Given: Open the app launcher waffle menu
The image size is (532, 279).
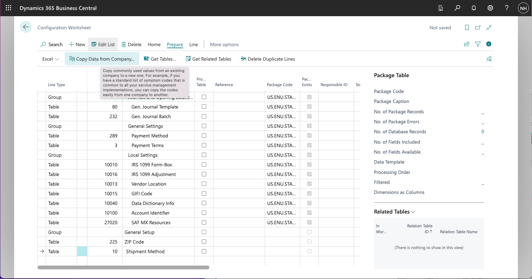Looking at the screenshot, I should (8, 8).
